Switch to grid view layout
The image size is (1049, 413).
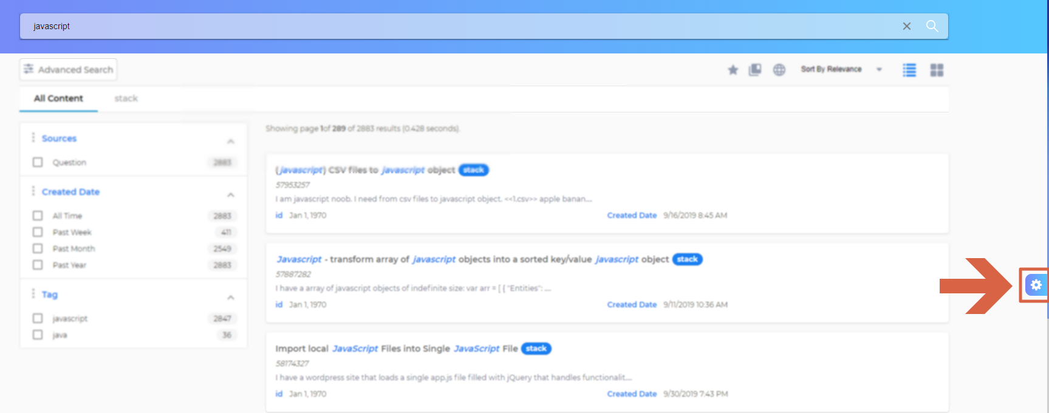[937, 70]
